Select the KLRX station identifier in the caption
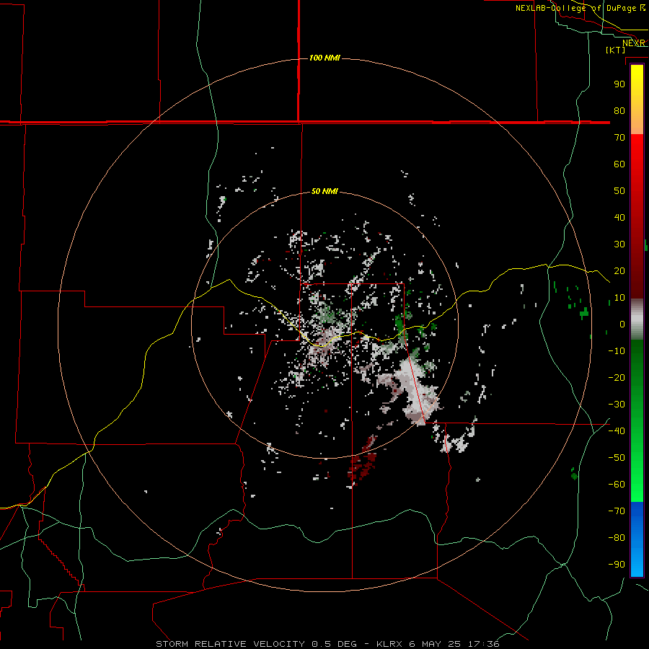This screenshot has height=649, width=649. 389,644
